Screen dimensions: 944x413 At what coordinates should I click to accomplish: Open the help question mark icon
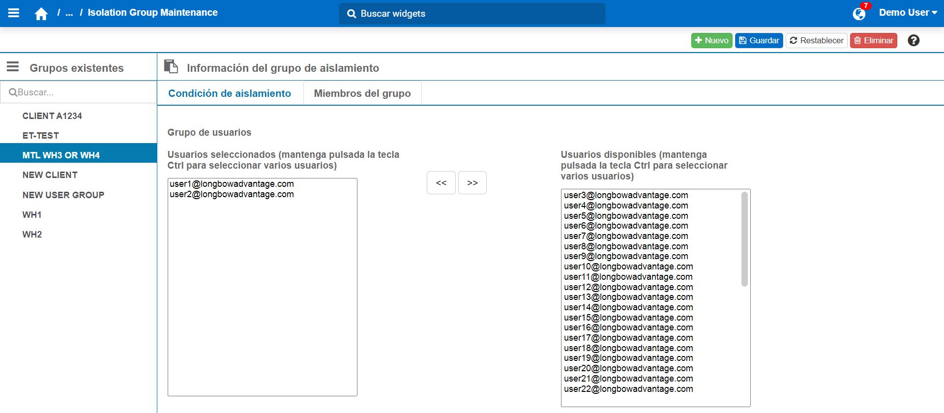(914, 40)
